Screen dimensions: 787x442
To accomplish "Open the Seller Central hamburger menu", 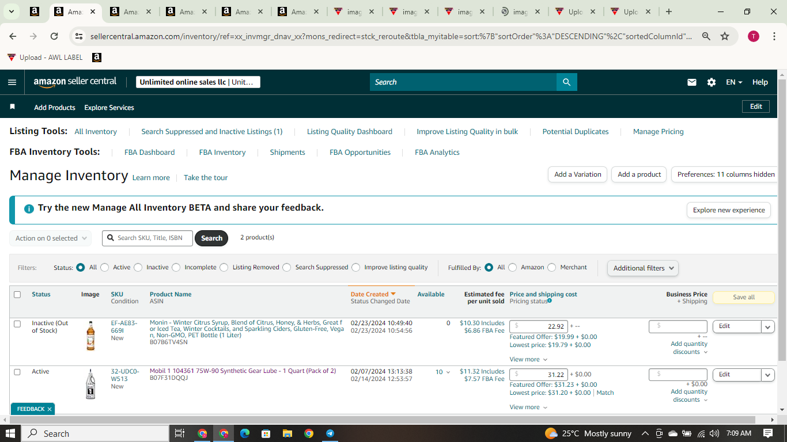I will (x=12, y=82).
